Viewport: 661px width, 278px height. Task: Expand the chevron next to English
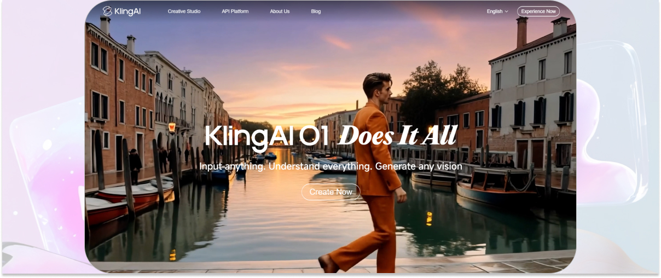pos(506,11)
